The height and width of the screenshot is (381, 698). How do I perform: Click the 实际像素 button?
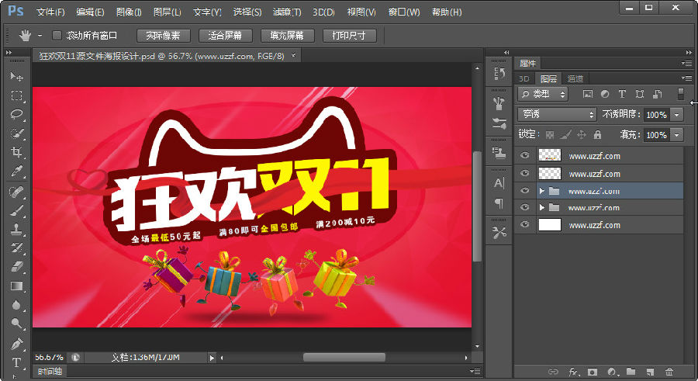[163, 35]
